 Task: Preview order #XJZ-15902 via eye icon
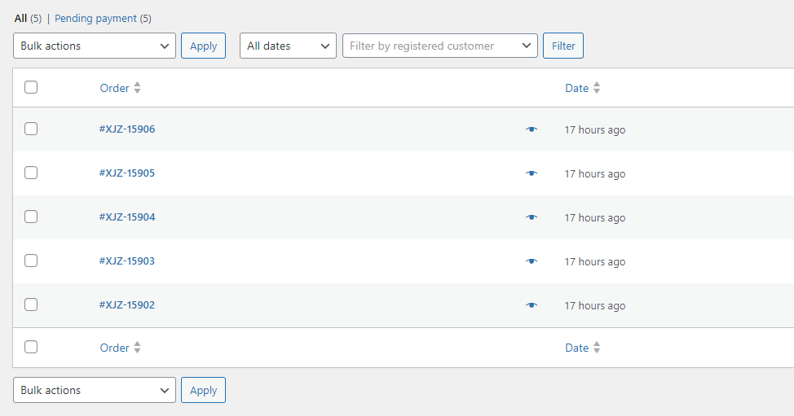532,305
